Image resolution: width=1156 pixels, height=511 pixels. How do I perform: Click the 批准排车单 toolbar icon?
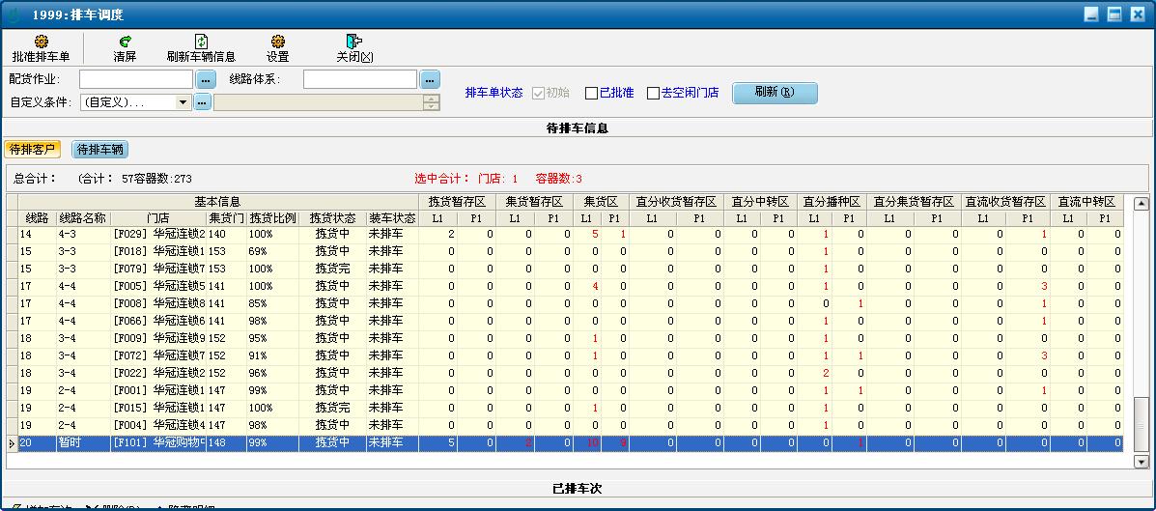pos(41,42)
